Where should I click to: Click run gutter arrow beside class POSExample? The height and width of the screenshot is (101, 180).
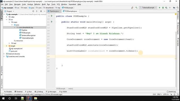click(52, 16)
